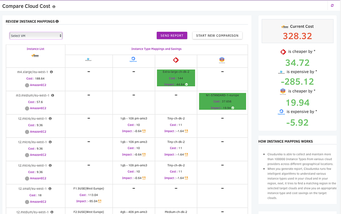Select green Extra-large-ch-dk-2 mapping cell

pos(176,78)
